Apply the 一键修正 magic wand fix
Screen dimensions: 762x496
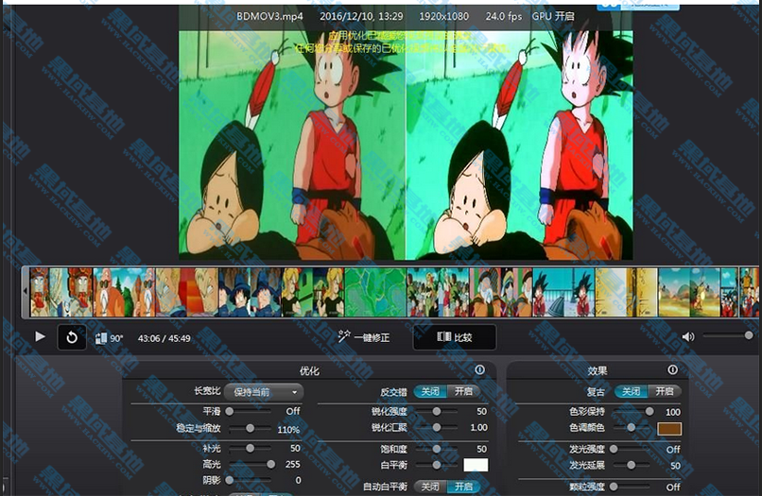point(364,336)
